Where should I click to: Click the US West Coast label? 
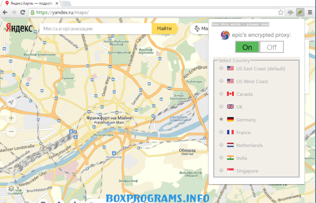point(252,81)
